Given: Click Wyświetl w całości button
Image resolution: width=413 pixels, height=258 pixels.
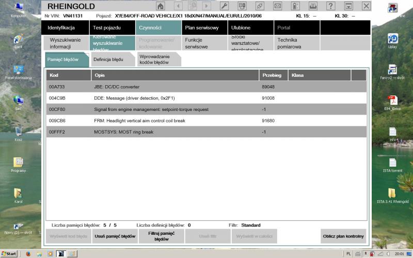Looking at the screenshot, I should point(254,236).
